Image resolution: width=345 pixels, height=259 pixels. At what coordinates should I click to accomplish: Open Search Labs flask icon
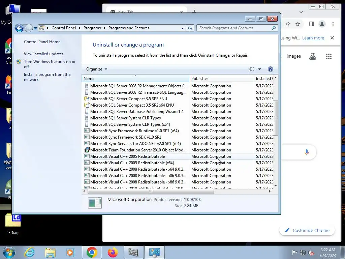pos(312,56)
